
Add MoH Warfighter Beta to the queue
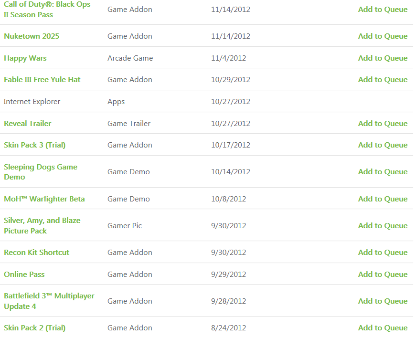pos(383,199)
